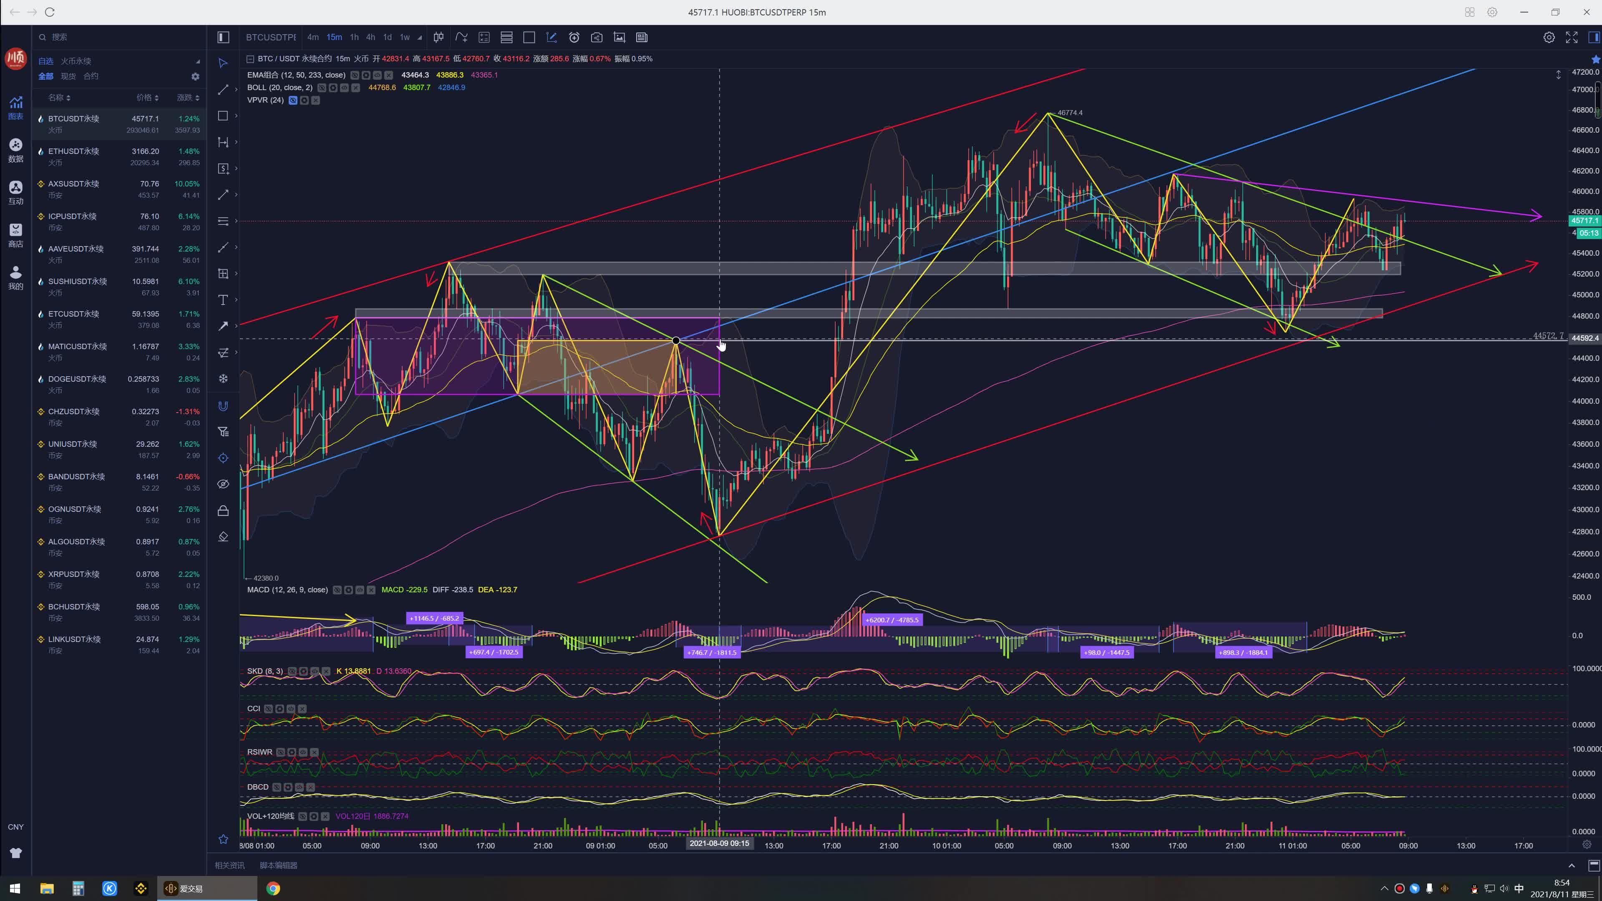
Task: Select the 现货 watchlist tab
Action: point(68,76)
